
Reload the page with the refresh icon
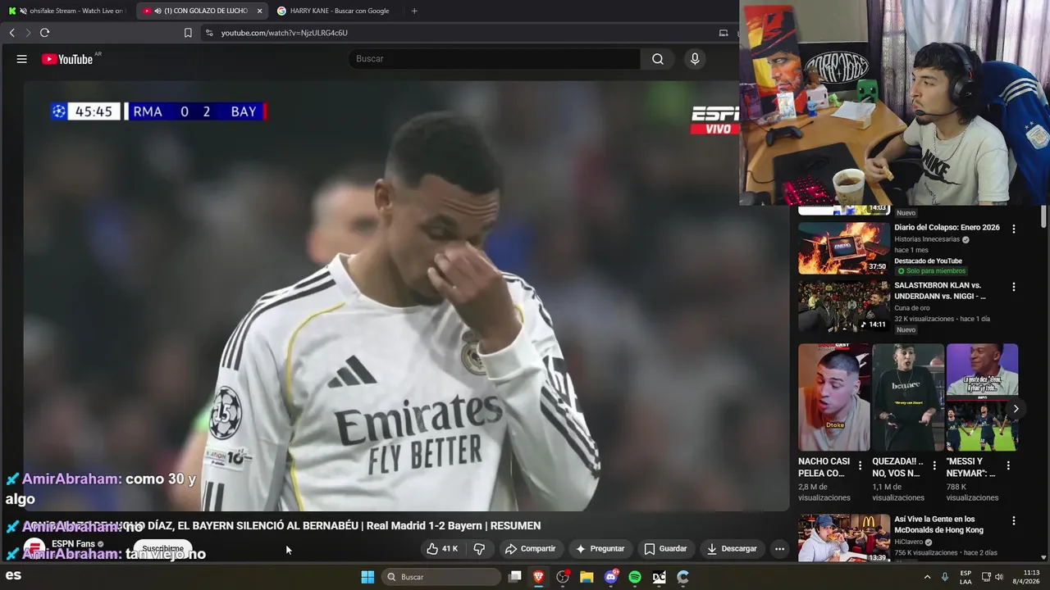pos(44,33)
